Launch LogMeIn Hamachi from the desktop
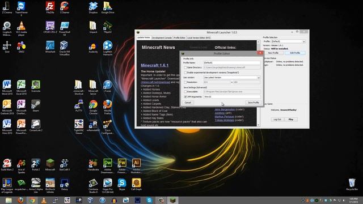The image size is (363, 204). point(108,48)
